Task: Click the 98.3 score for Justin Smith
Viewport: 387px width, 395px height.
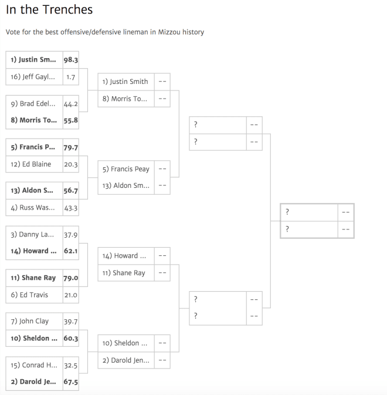Action: 71,60
